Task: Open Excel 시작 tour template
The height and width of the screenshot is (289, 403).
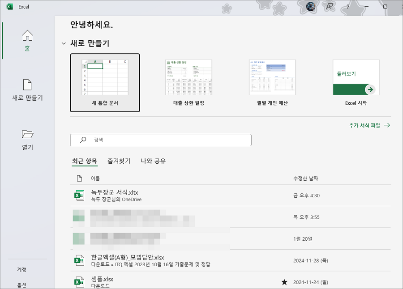Action: click(356, 83)
